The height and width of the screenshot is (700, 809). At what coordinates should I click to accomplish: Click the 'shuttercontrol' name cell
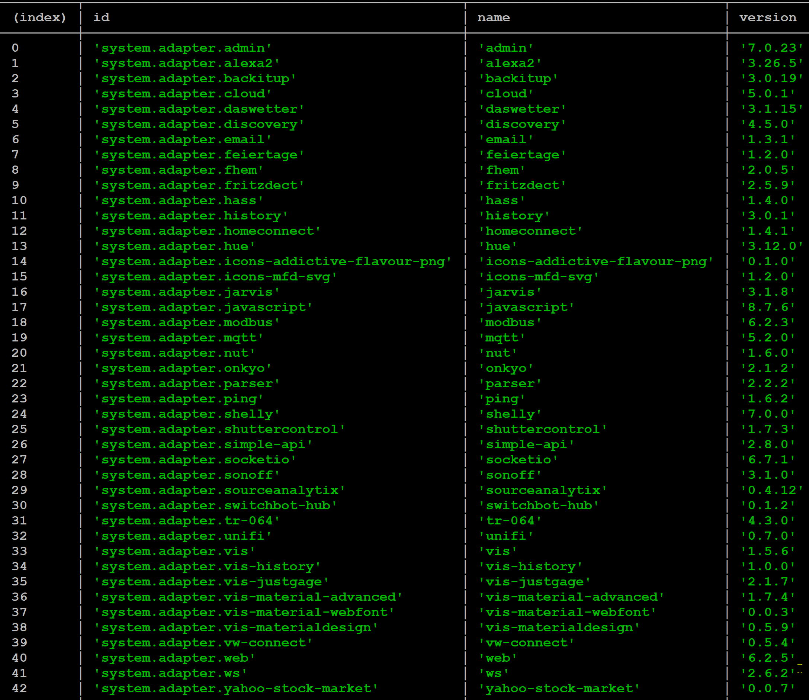coord(543,429)
